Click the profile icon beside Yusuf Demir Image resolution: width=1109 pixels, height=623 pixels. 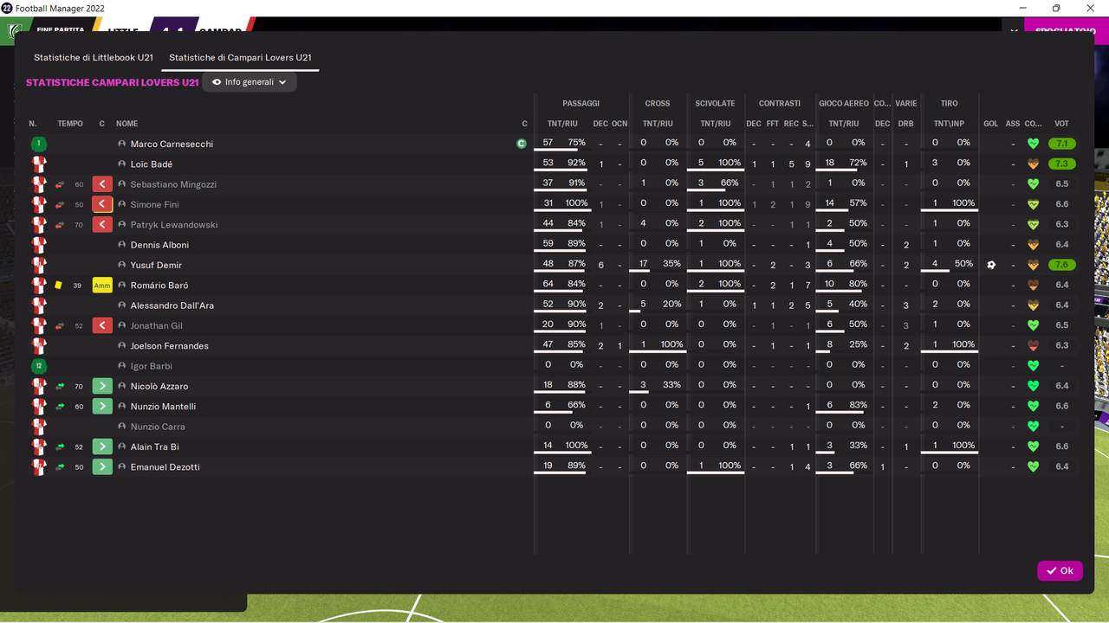pos(122,265)
